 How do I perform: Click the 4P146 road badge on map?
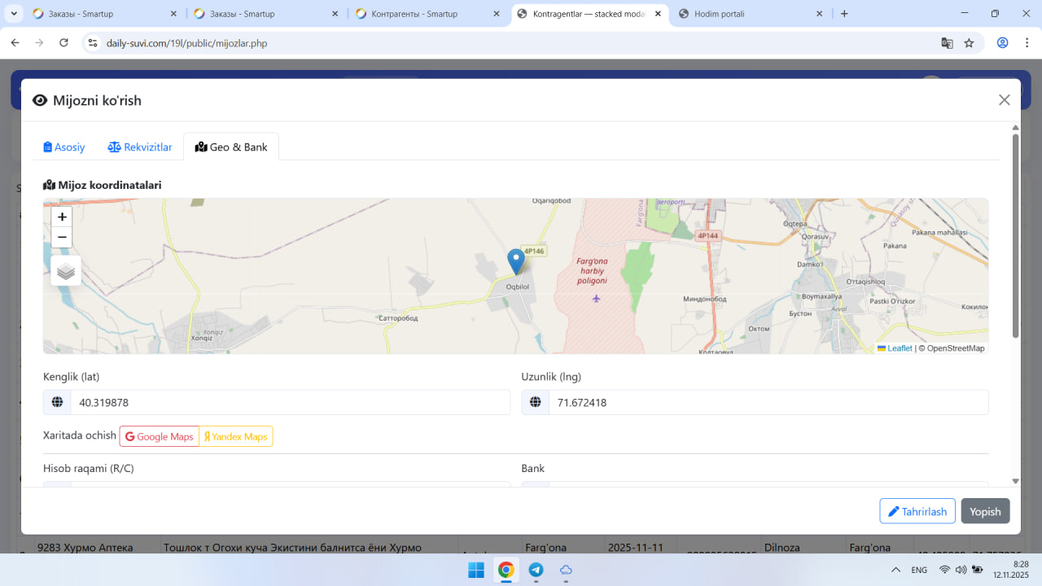(534, 251)
